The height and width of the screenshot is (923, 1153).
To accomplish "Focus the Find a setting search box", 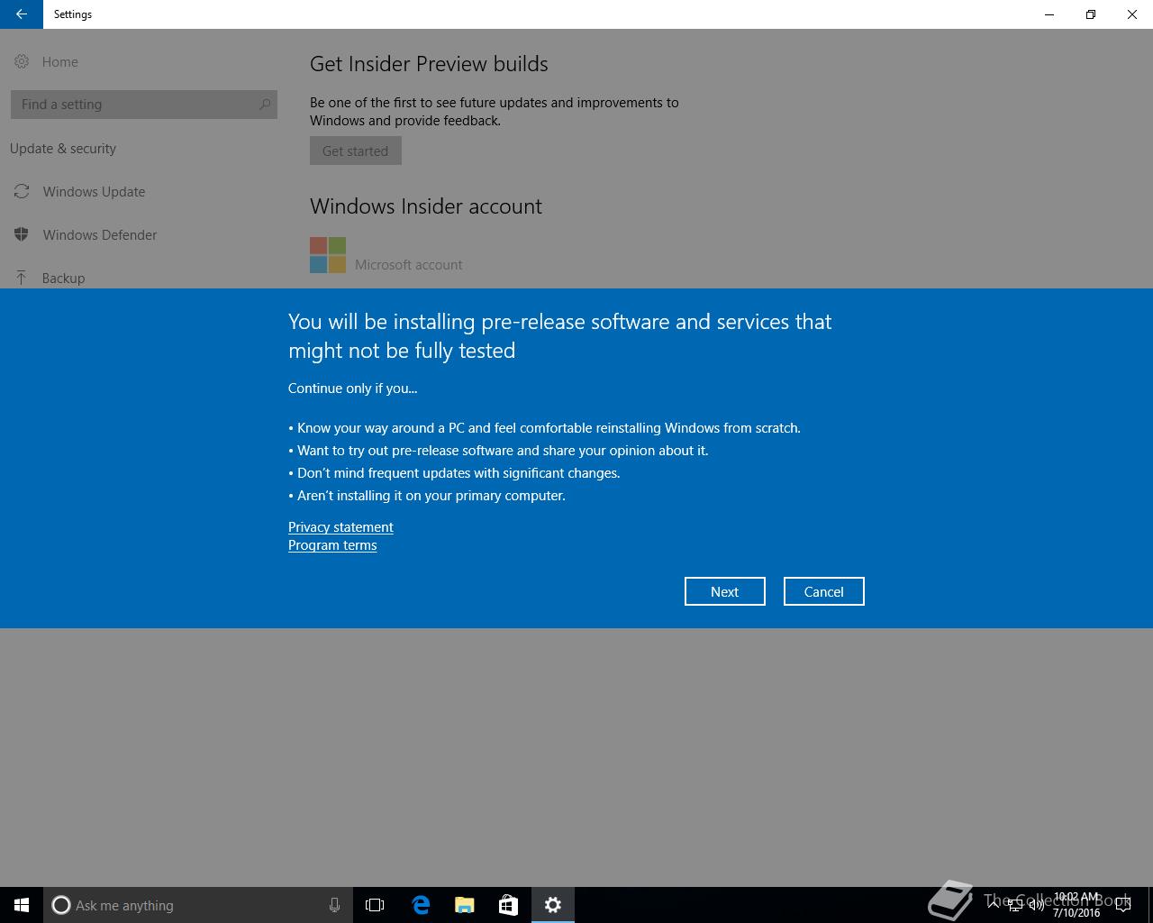I will [144, 105].
